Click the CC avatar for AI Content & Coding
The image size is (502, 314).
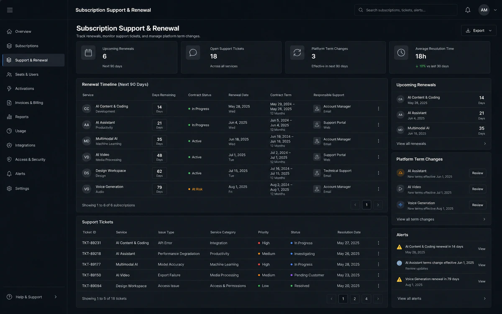pos(87,109)
